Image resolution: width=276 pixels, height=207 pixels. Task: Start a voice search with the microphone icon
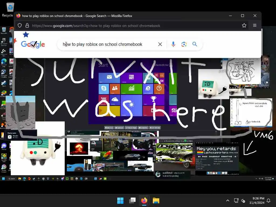(173, 44)
